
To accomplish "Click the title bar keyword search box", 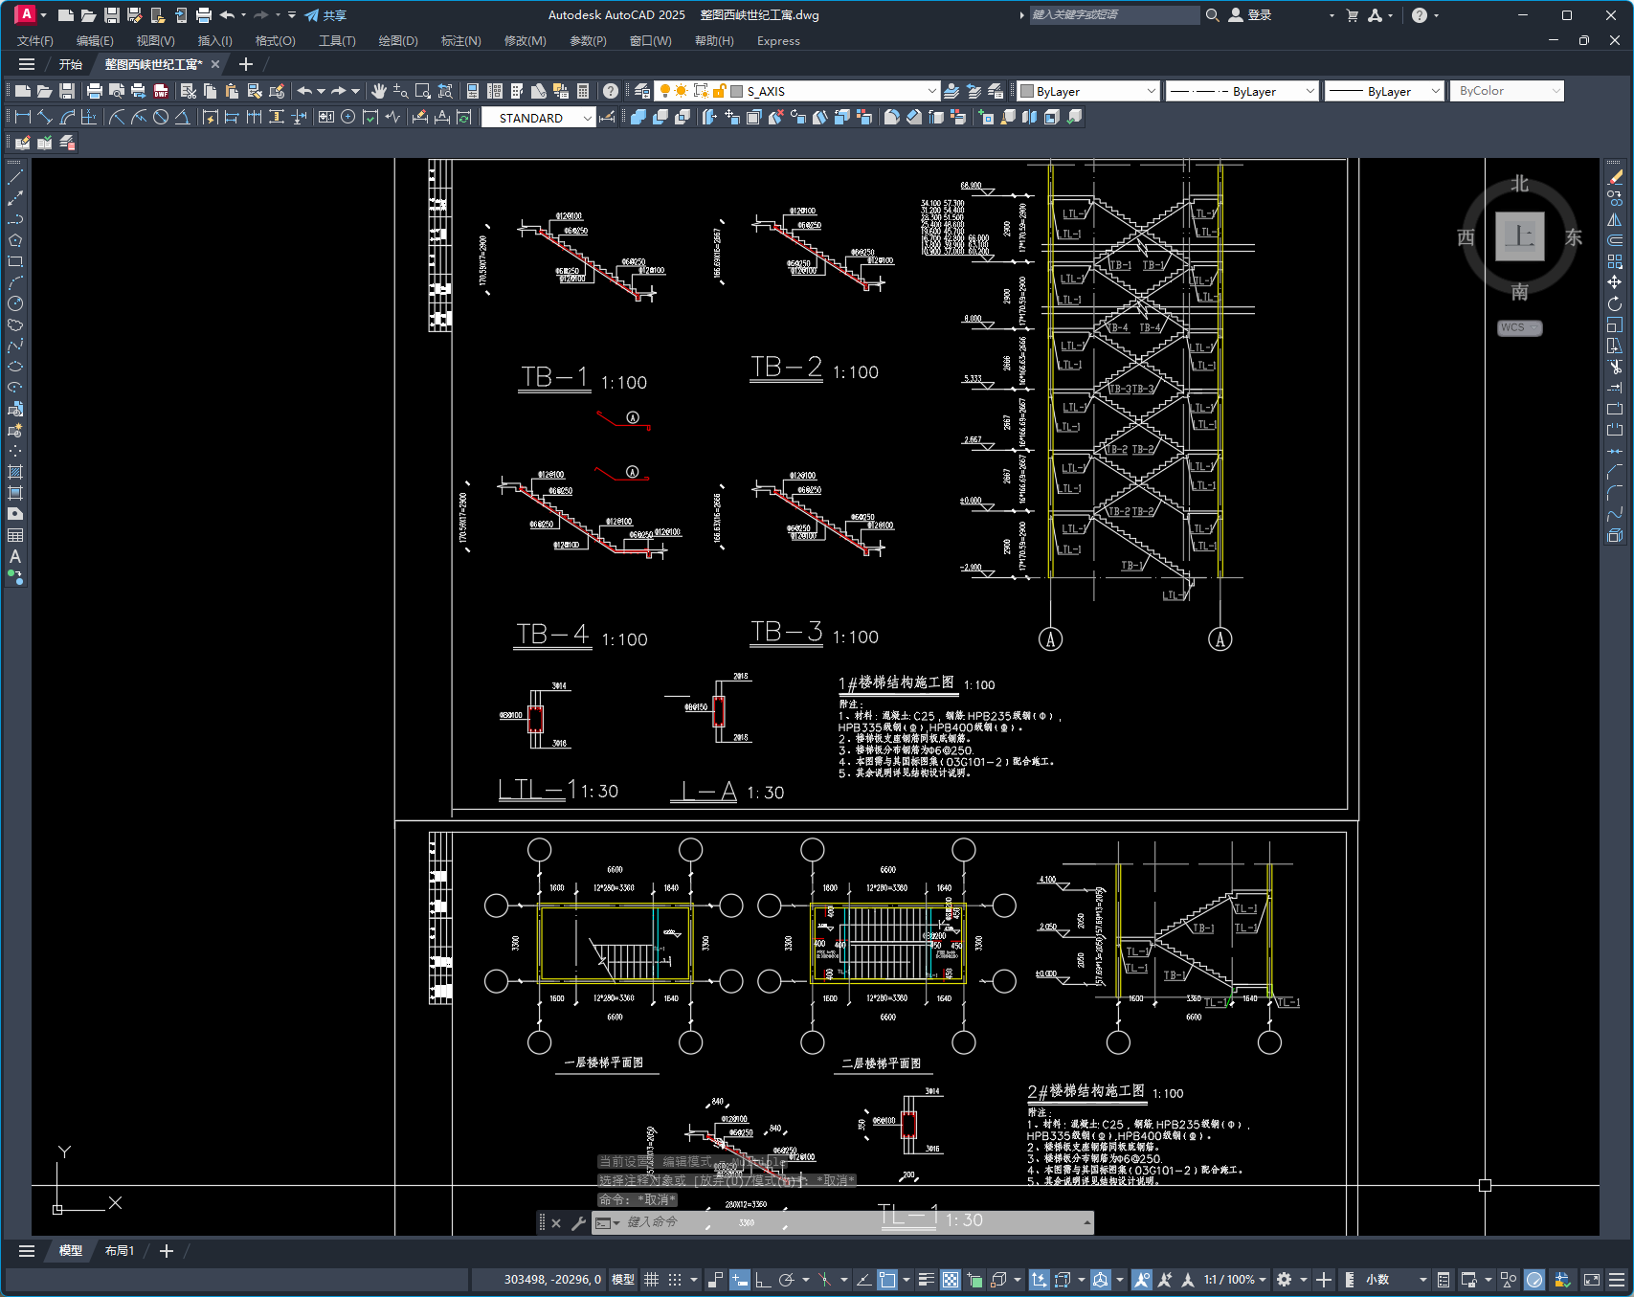I will point(1113,15).
